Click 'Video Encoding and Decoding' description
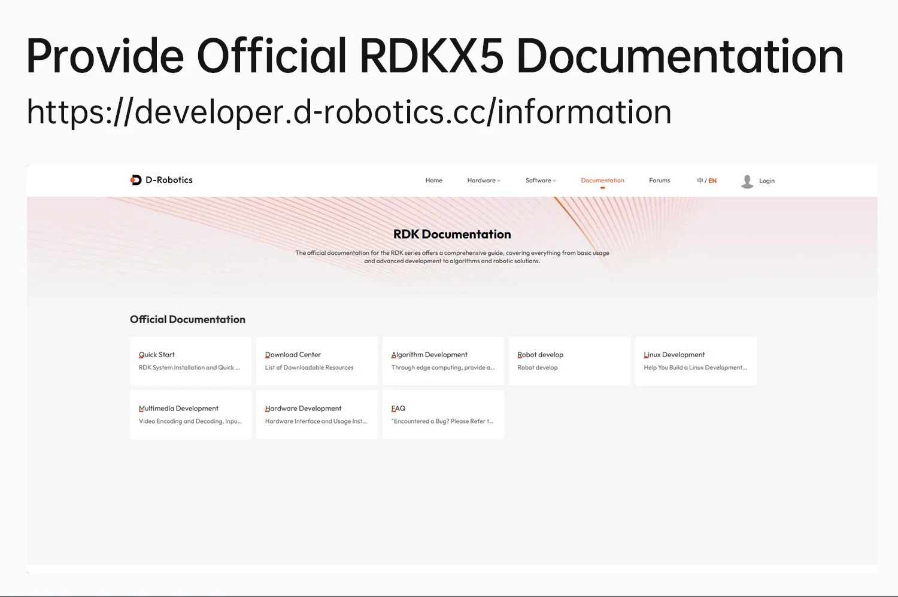 [x=190, y=422]
